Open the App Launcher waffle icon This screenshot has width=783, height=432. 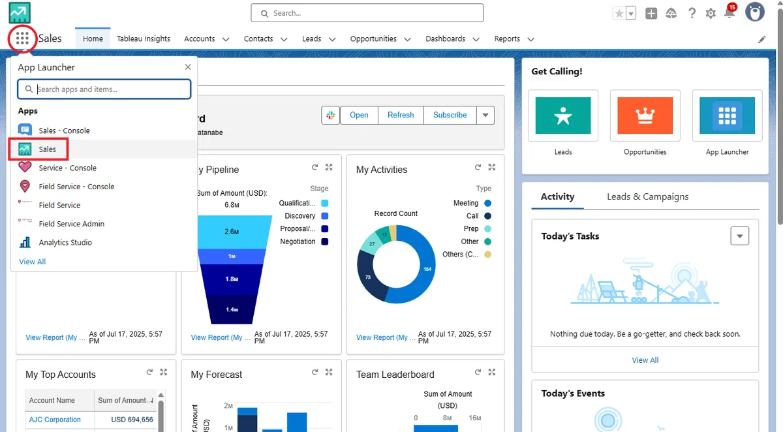(x=22, y=39)
